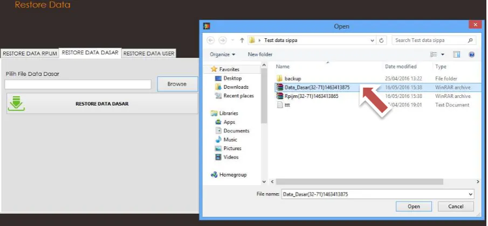Open the Organize dropdown menu

223,55
